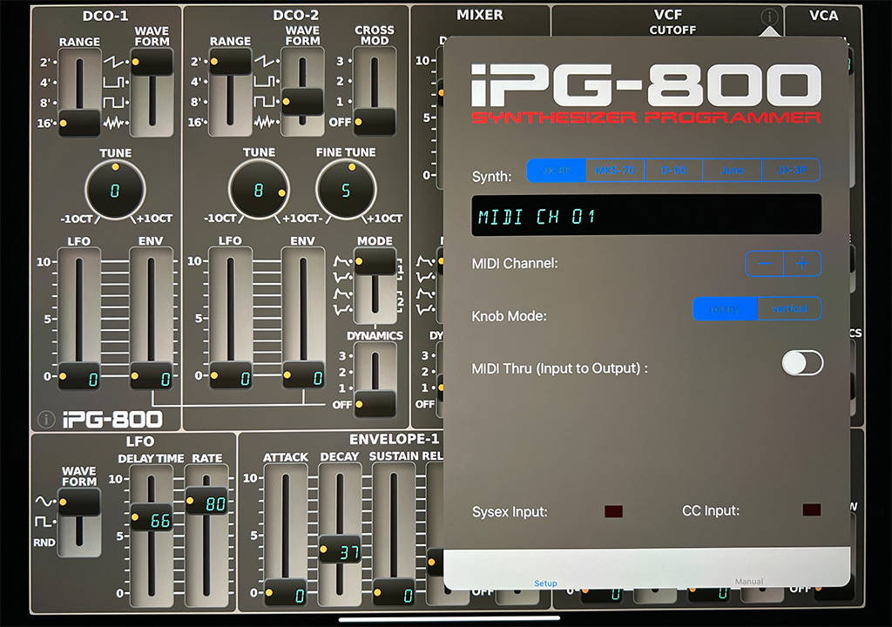Image resolution: width=892 pixels, height=627 pixels.
Task: Click the DCO-2 Fine Tune knob
Action: tap(346, 191)
